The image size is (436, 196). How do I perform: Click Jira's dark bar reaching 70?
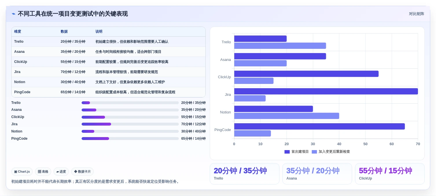click(326, 91)
